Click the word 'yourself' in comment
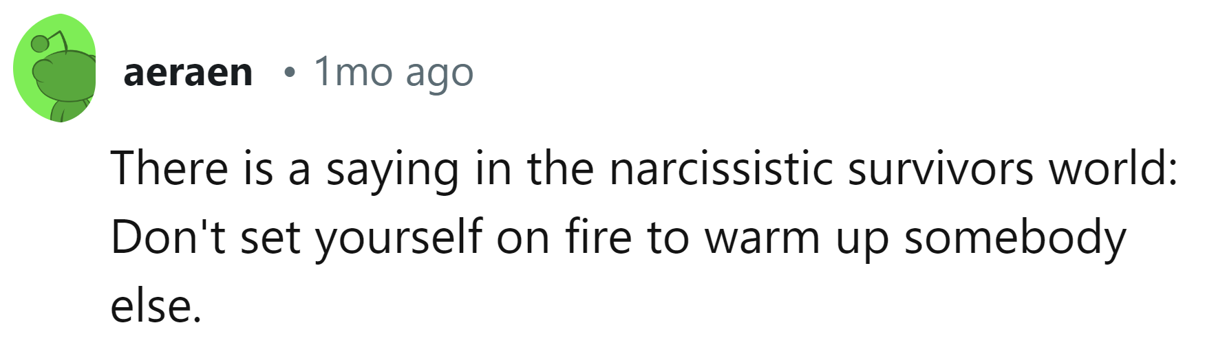 click(x=399, y=238)
